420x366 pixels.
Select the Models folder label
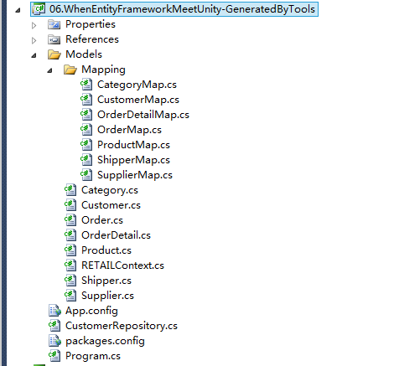[84, 54]
